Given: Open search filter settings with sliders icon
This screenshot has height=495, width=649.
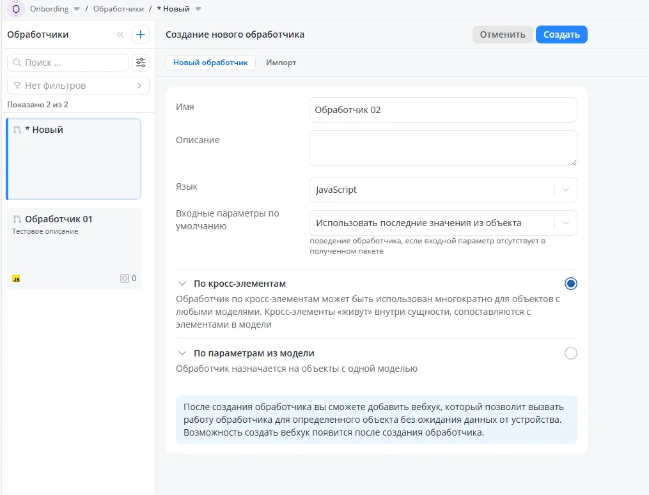Looking at the screenshot, I should (140, 63).
